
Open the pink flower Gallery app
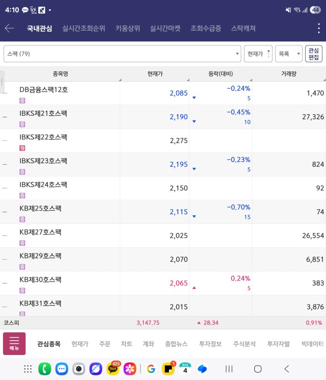(130, 369)
